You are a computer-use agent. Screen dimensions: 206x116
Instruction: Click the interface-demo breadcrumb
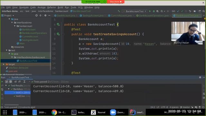pyautogui.click(x=10, y=11)
